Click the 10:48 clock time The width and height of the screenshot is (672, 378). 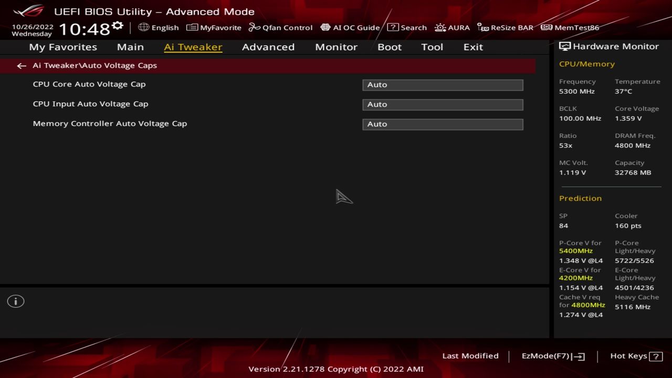(x=84, y=29)
